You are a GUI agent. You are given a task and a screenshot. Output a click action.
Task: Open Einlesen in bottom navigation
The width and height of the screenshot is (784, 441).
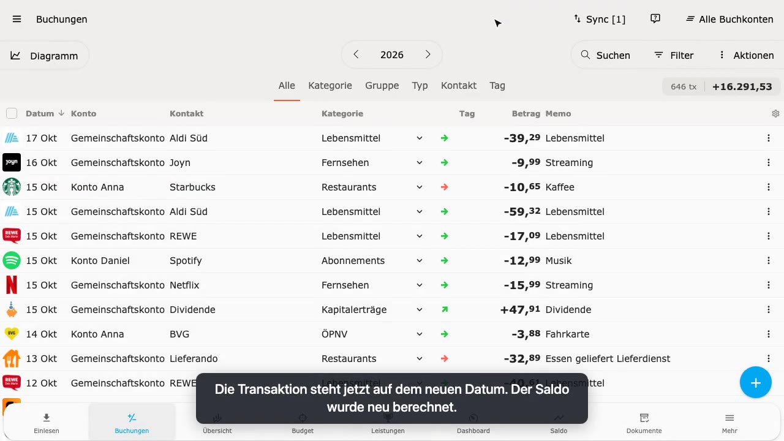tap(47, 423)
